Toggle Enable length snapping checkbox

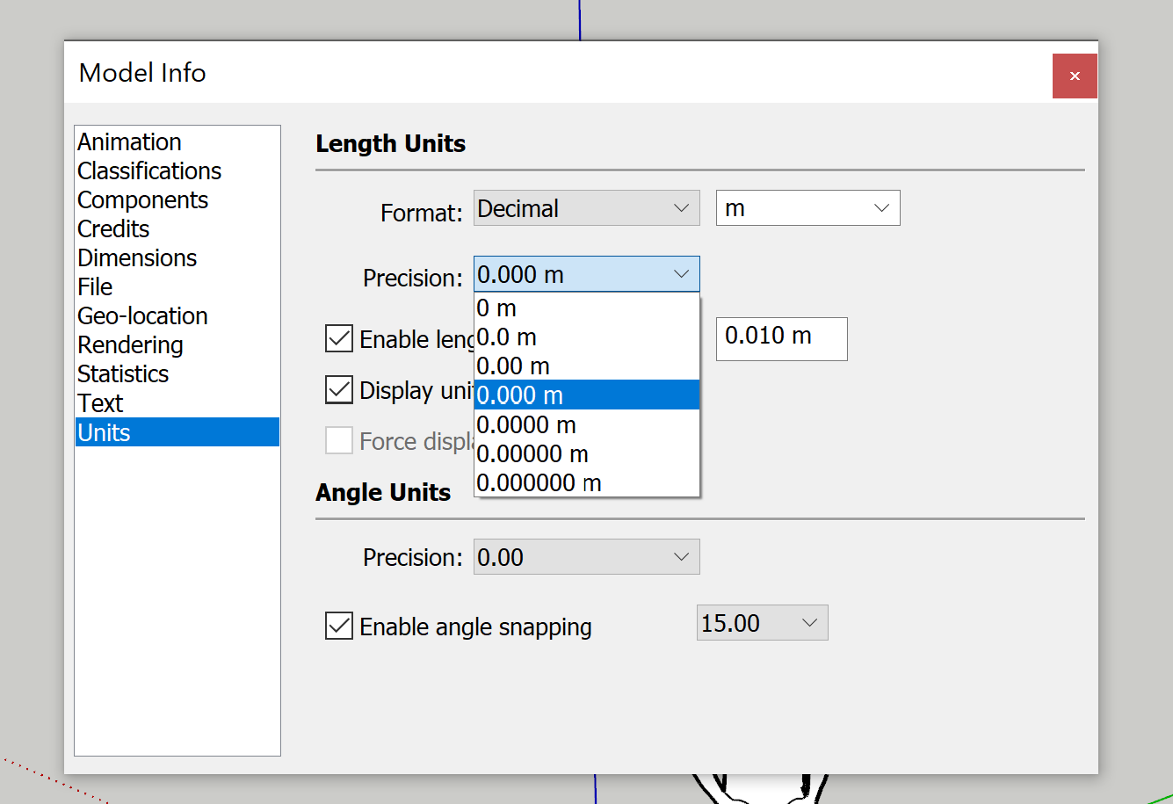click(x=339, y=338)
